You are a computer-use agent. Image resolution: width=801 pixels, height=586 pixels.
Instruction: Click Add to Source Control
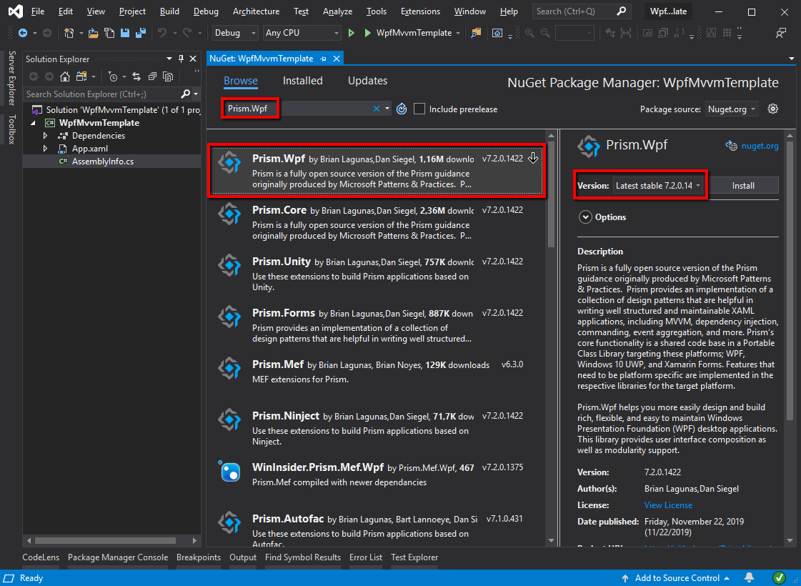pos(677,578)
